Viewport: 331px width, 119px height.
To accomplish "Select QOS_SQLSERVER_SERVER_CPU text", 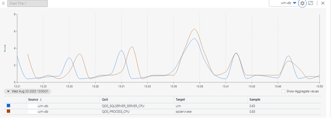I will pos(123,106).
